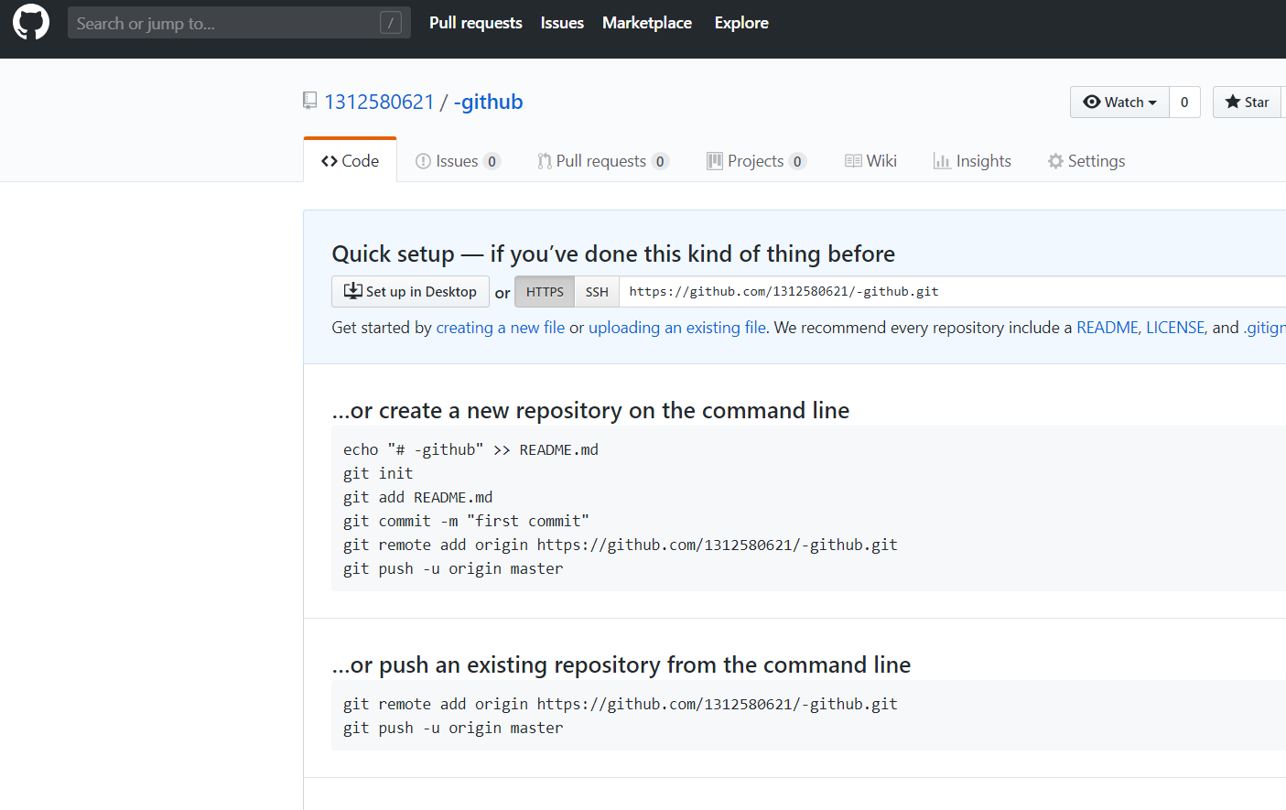Screen dimensions: 1286x810
Task: Open Explore in top navigation
Action: point(741,23)
